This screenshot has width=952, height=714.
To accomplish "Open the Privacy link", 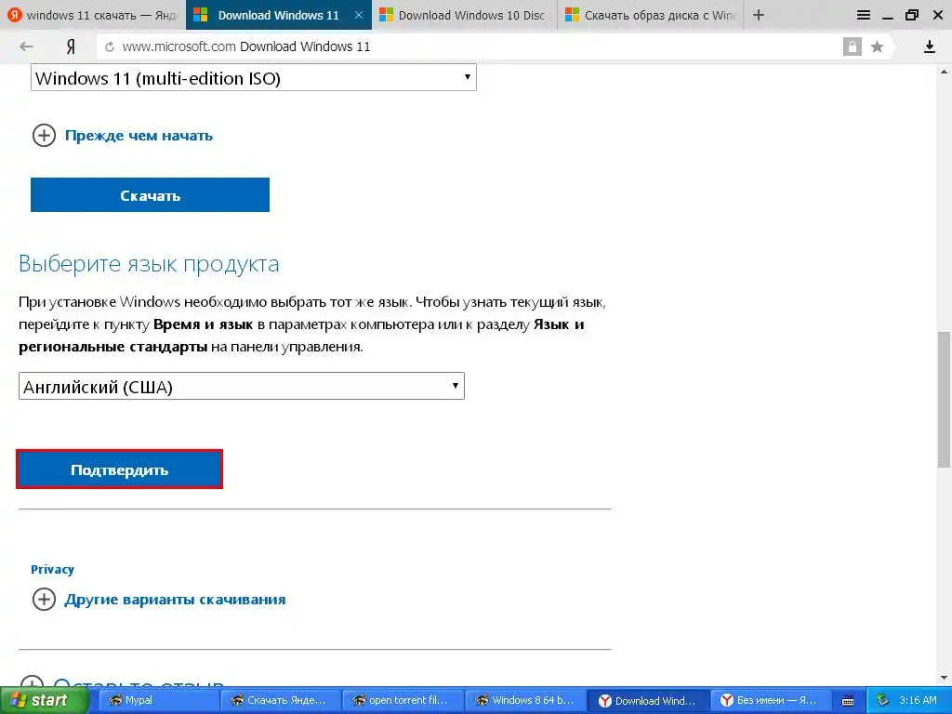I will [x=52, y=570].
